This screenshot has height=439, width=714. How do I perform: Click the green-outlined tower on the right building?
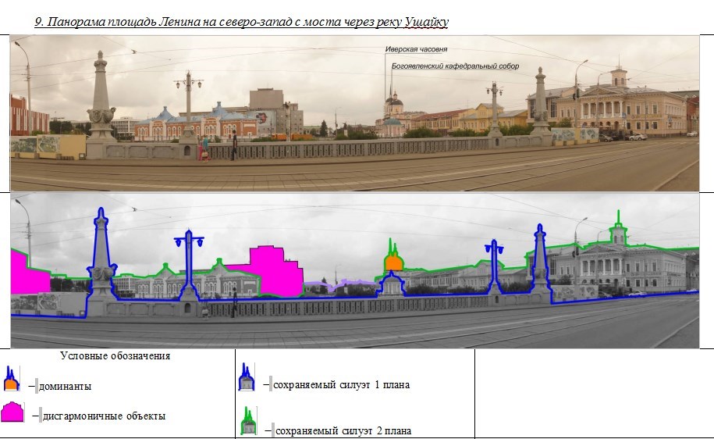(x=618, y=231)
